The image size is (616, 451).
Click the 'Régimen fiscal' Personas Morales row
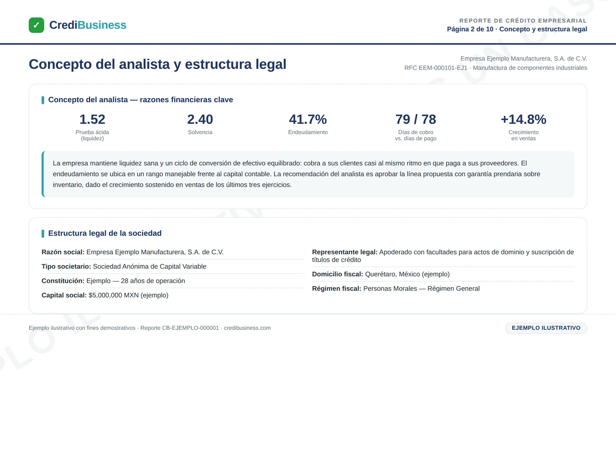point(443,289)
